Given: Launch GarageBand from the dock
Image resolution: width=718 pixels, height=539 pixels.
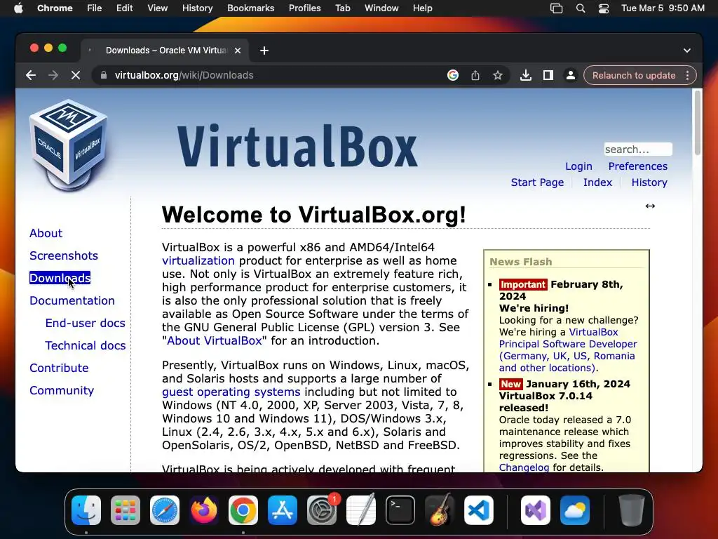Looking at the screenshot, I should pos(440,510).
